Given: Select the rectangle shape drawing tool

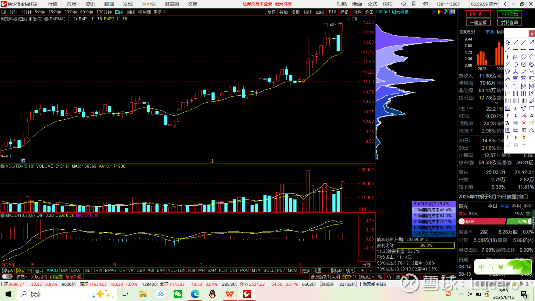Looking at the screenshot, I should point(532,108).
